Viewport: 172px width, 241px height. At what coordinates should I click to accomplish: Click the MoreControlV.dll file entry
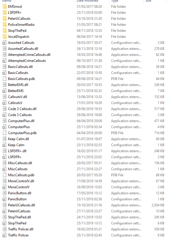[x=21, y=181]
